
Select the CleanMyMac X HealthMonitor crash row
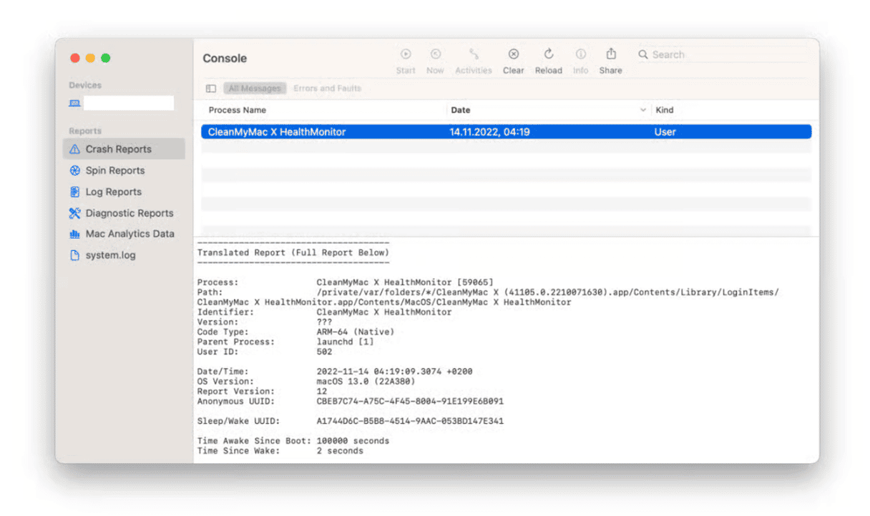point(505,132)
